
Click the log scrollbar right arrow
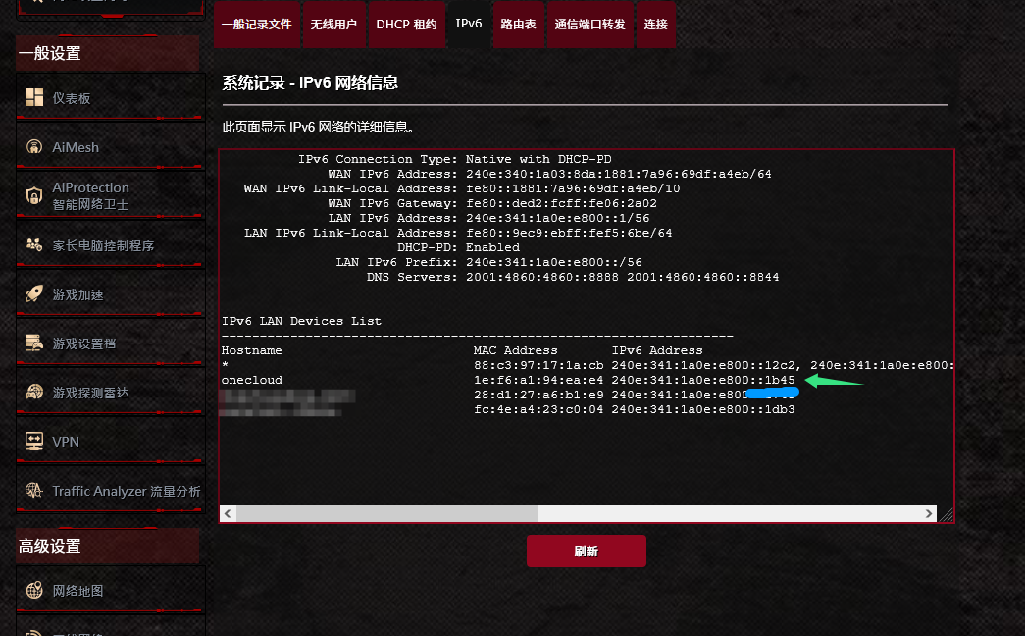point(929,513)
